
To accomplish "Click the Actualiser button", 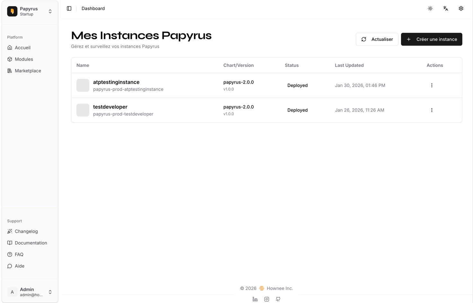I will [377, 39].
